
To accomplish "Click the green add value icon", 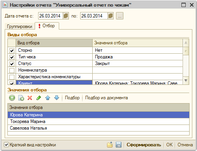I will click(12, 98).
